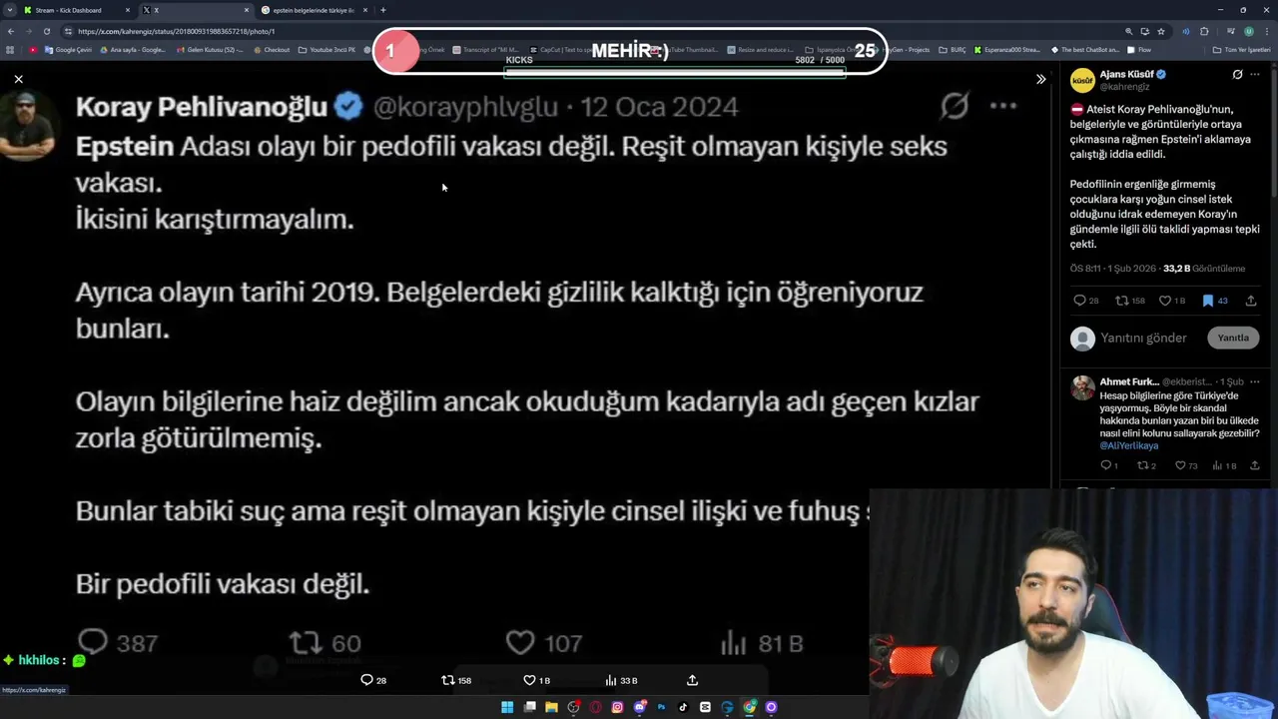This screenshot has width=1278, height=719.
Task: Share Ahmet Furk... comment
Action: point(1255,465)
